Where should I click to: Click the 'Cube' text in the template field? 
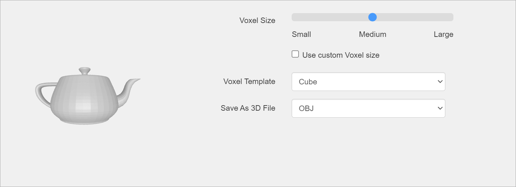click(308, 82)
